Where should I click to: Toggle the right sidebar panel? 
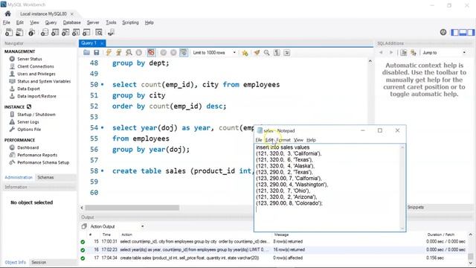(471, 32)
